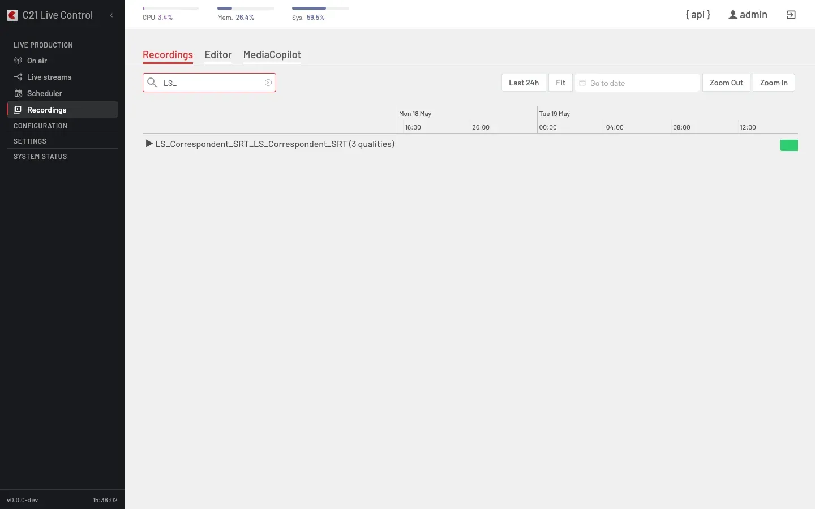
Task: Click the CPU usage bar
Action: pos(171,8)
